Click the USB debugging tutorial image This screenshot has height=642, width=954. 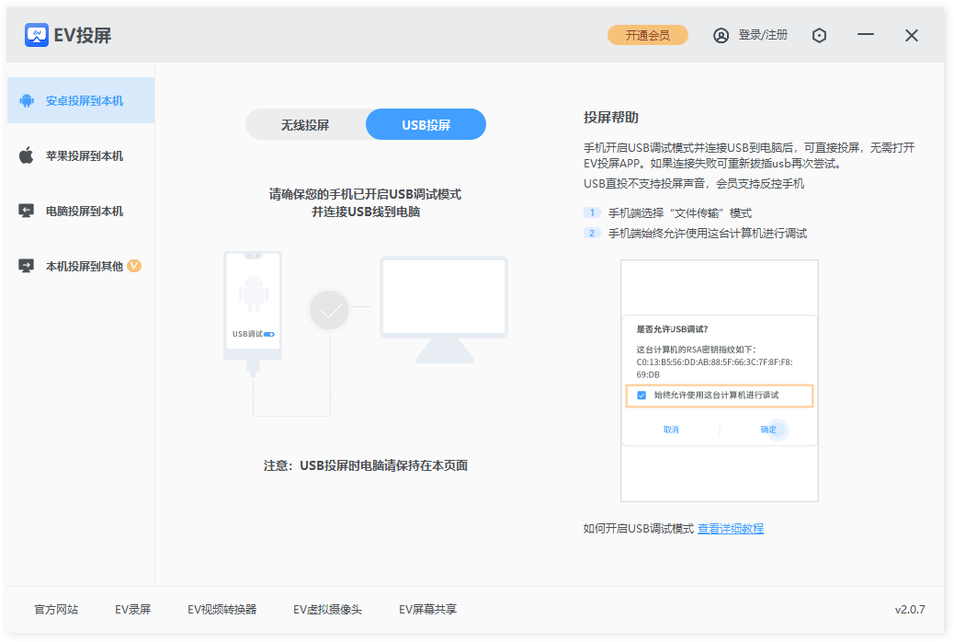tap(719, 380)
